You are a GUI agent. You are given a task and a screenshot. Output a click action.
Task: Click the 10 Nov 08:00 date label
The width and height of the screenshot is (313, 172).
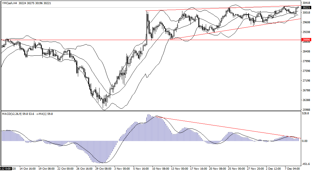click(161, 169)
